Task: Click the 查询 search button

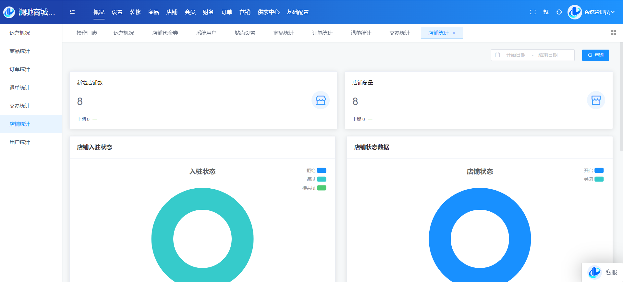Action: (x=595, y=55)
